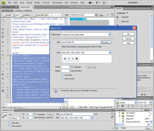Viewport: 154px width, 131px height.
Task: Click the Hyperlink icon in Insert panel
Action: (117, 17)
